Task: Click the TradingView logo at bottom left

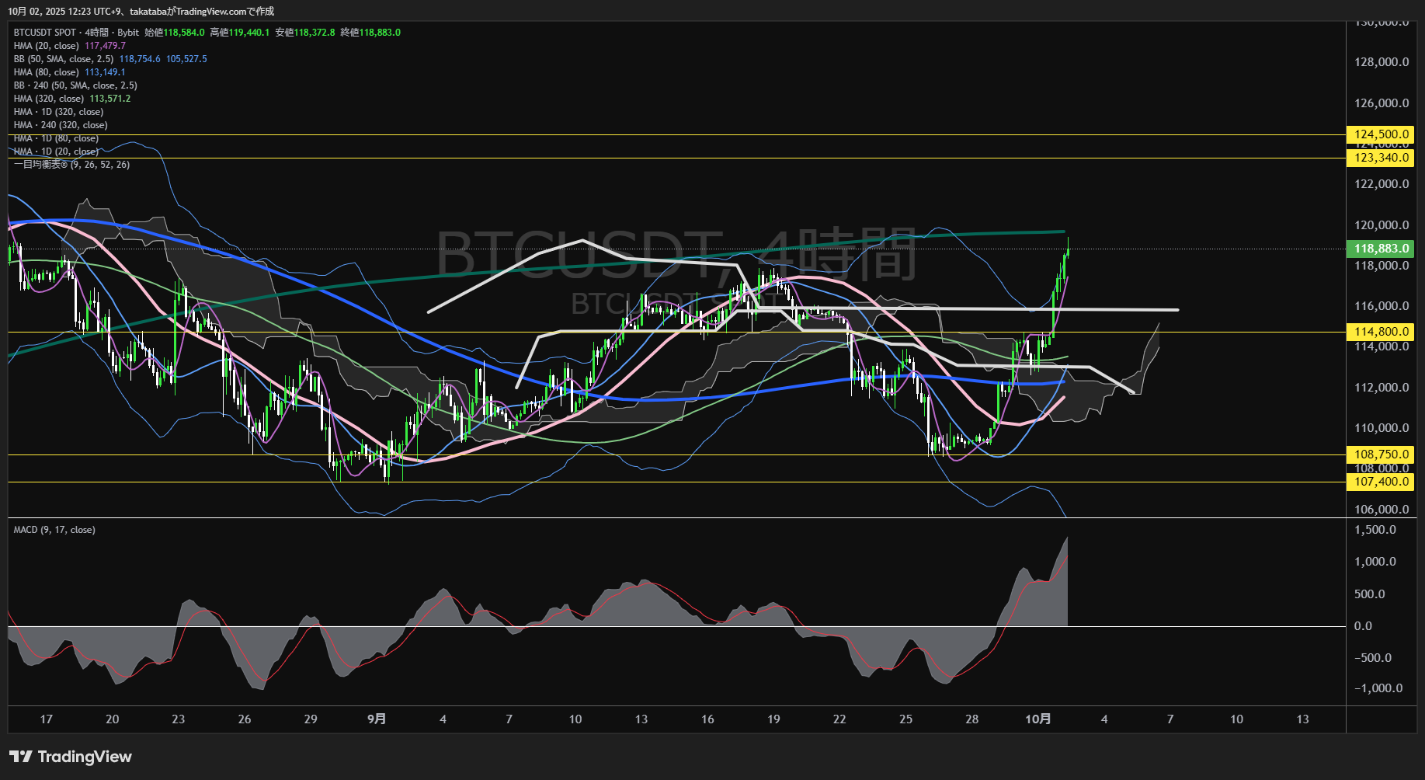Action: (x=71, y=757)
